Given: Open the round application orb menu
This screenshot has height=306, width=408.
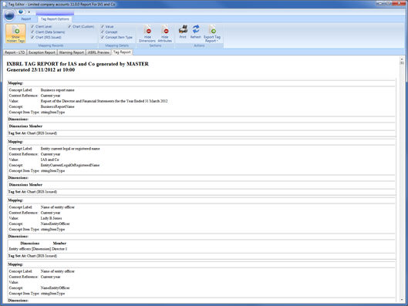Looking at the screenshot, I should [9, 15].
